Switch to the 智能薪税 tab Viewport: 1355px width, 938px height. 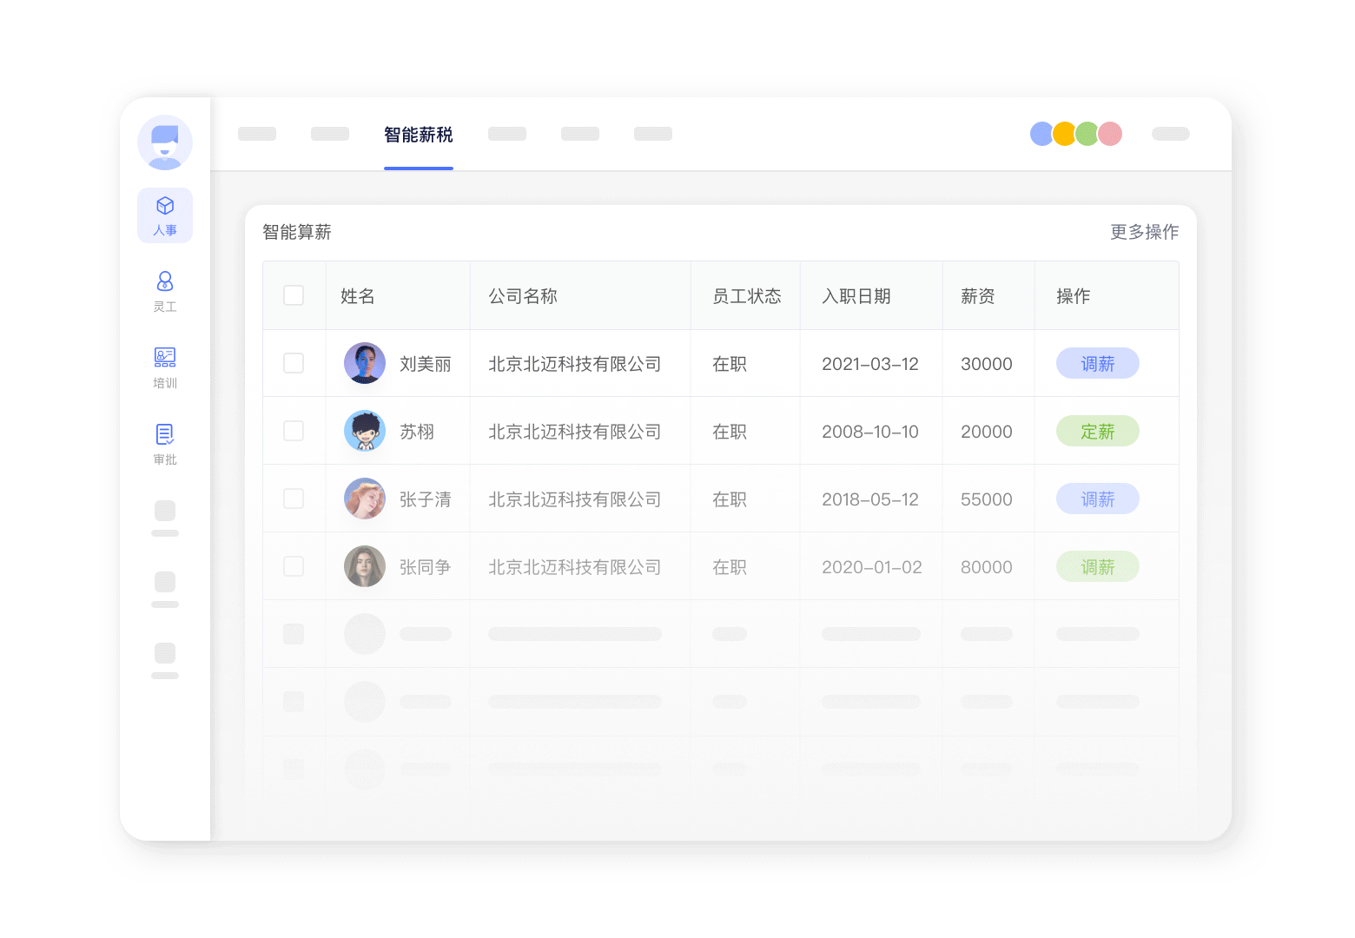click(x=419, y=135)
